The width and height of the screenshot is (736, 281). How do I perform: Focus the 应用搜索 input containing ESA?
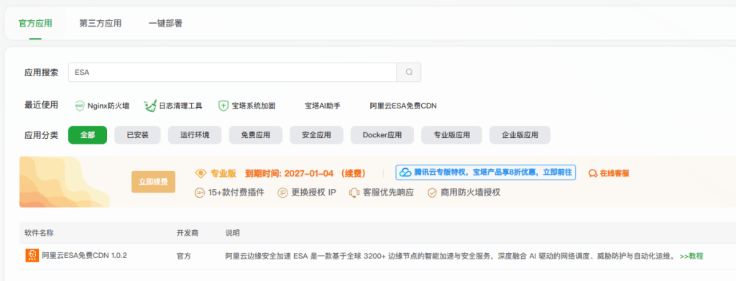[x=232, y=73]
